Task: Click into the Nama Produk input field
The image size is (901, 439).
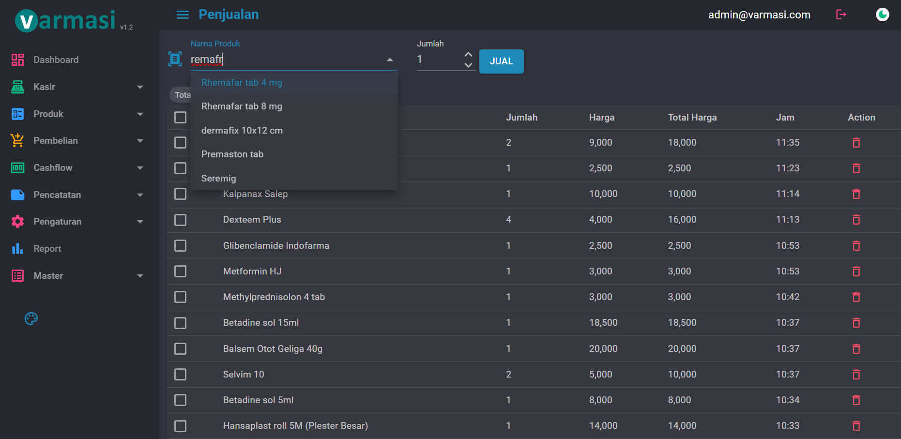Action: pos(286,60)
